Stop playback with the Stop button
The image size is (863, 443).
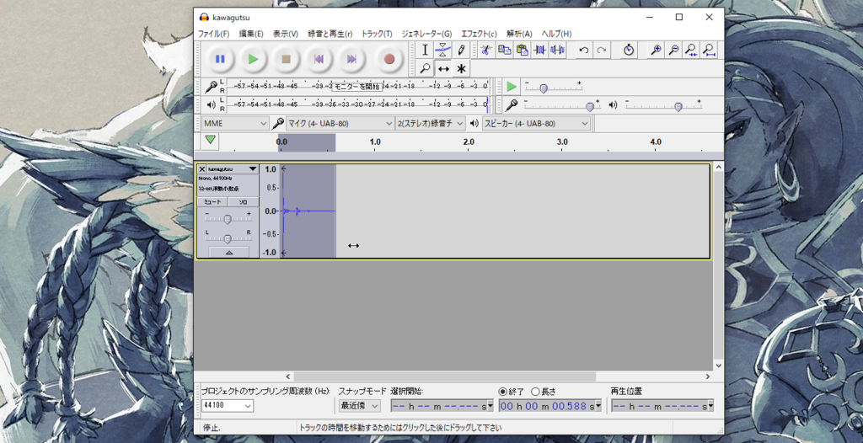pos(287,59)
